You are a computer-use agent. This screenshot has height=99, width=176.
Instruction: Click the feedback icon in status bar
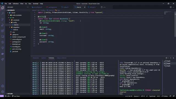tap(170, 96)
